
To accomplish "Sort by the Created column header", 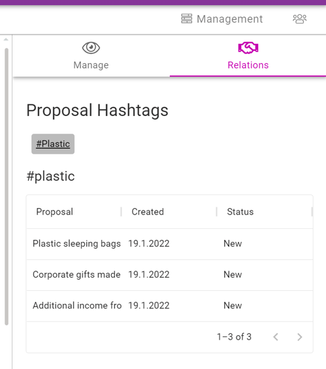I will tap(148, 212).
